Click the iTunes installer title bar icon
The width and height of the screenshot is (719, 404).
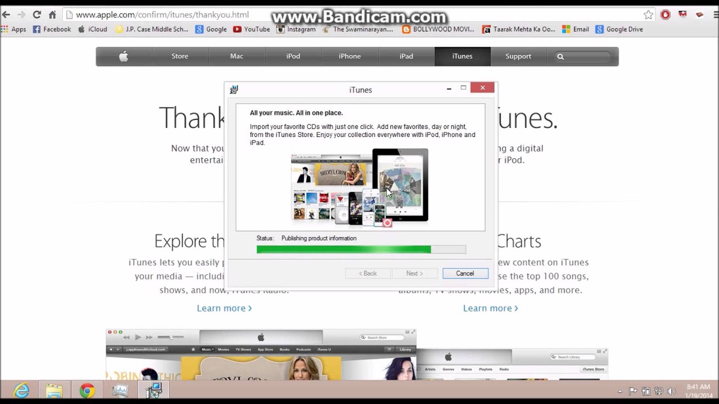234,90
